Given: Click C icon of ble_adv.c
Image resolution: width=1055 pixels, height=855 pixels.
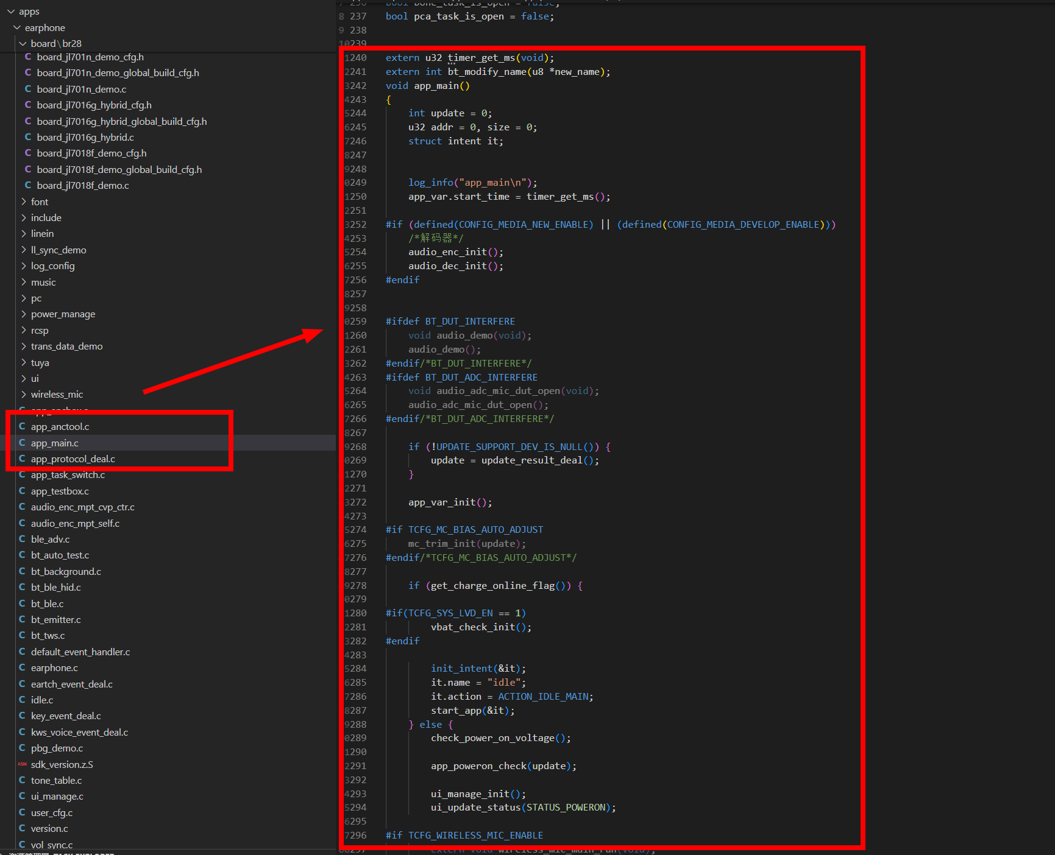Looking at the screenshot, I should pyautogui.click(x=22, y=539).
